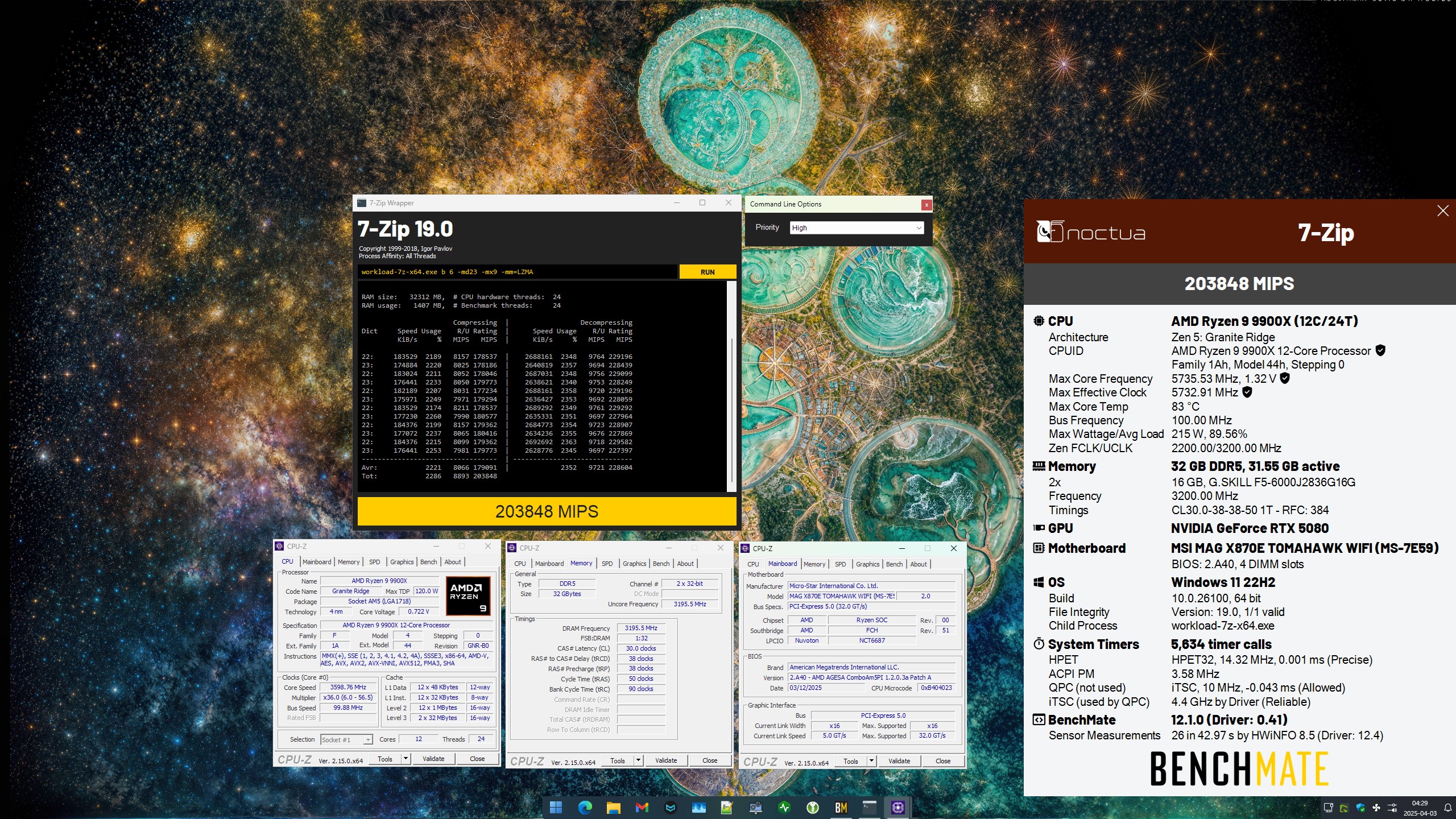Click verified shield next to Max Effective Clock
The height and width of the screenshot is (819, 1456).
[x=1247, y=392]
